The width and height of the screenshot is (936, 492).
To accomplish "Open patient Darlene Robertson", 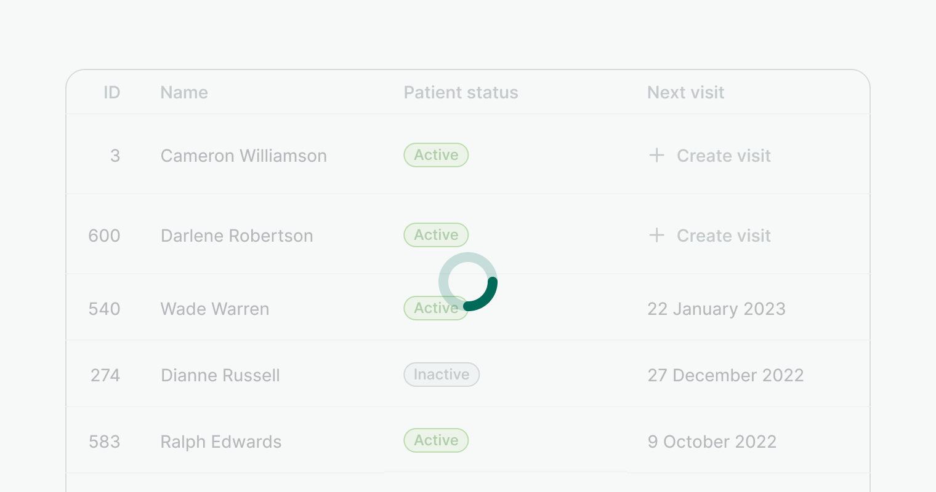I will click(236, 236).
